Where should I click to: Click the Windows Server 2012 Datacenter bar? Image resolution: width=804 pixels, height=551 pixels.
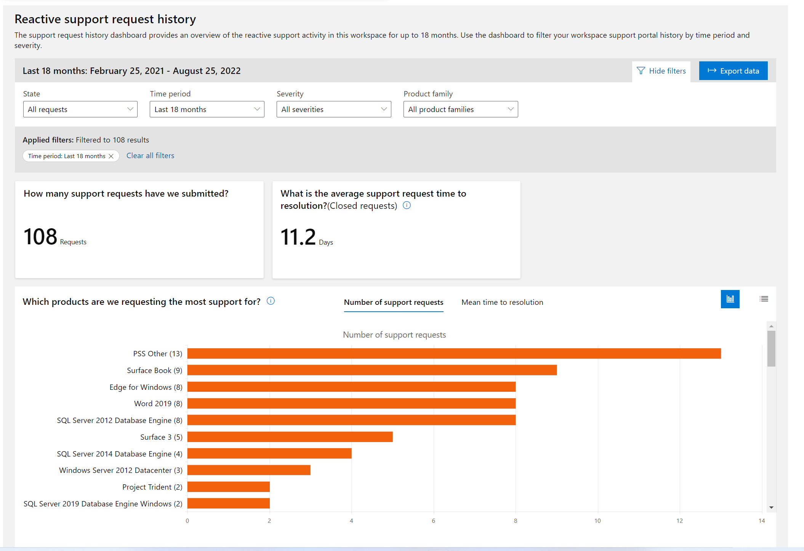pos(249,470)
